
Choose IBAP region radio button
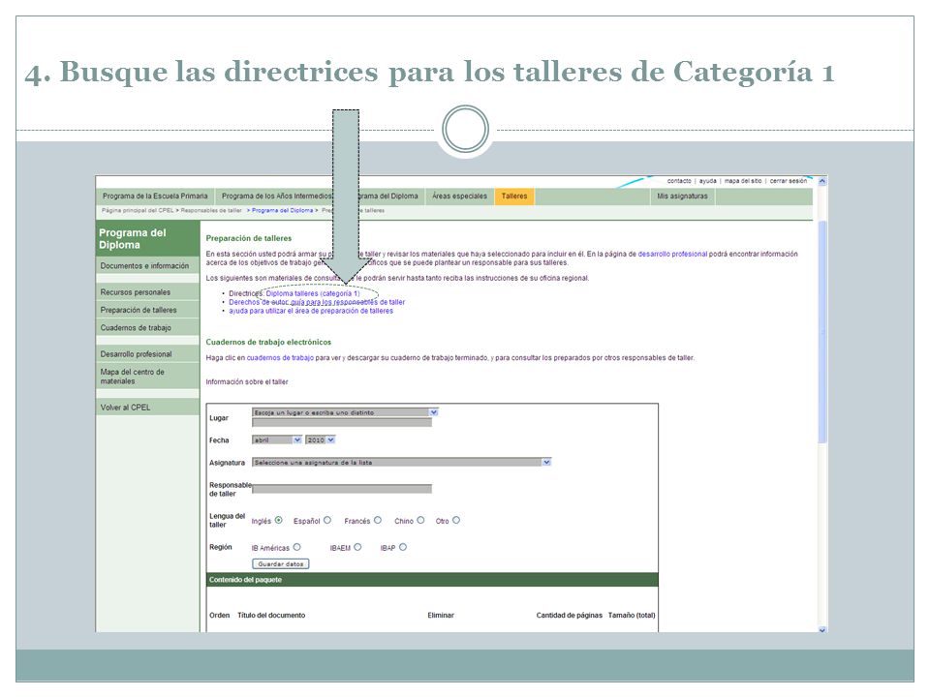pos(403,547)
